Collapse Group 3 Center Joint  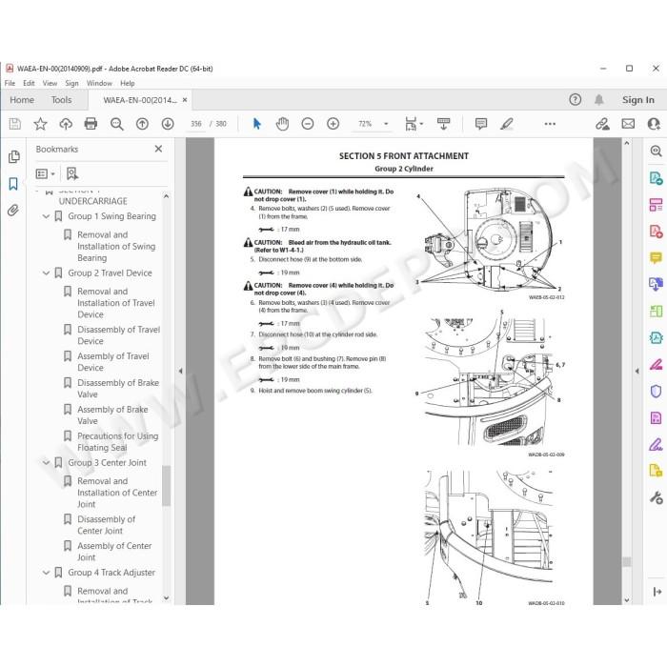[x=47, y=462]
